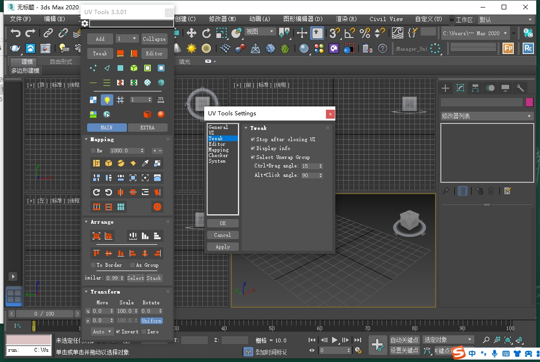This screenshot has width=540, height=362.
Task: Select the Move transform tool
Action: tap(191, 33)
